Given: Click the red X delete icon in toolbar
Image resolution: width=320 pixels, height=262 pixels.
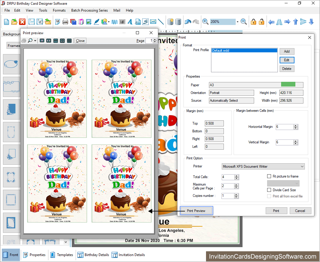Looking at the screenshot, I should [22, 22].
